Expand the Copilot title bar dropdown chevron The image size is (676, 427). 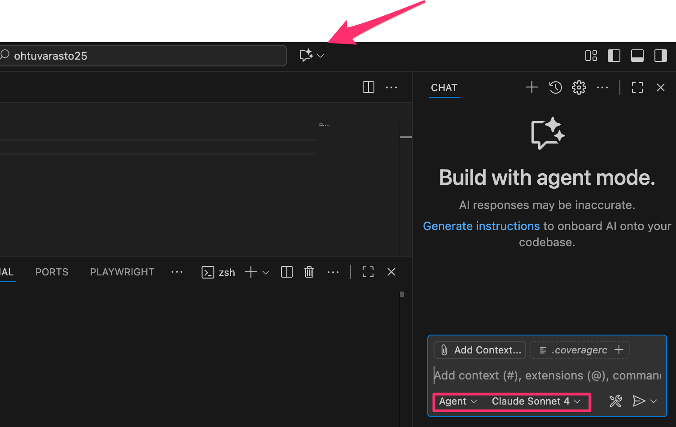coord(320,56)
